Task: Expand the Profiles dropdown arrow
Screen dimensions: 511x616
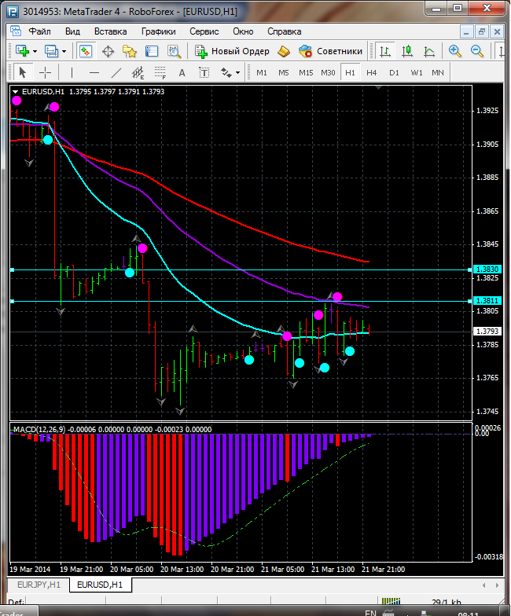Action: click(x=64, y=52)
